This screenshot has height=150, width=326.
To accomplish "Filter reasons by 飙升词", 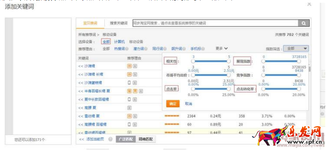I will [176, 49].
